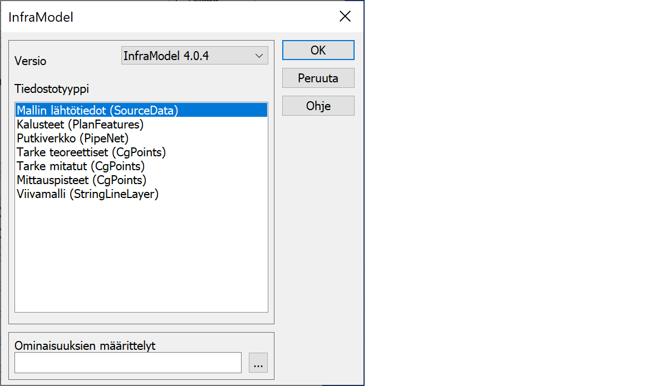Select Mallin lähtötiedot (SourceData) entry

[97, 110]
